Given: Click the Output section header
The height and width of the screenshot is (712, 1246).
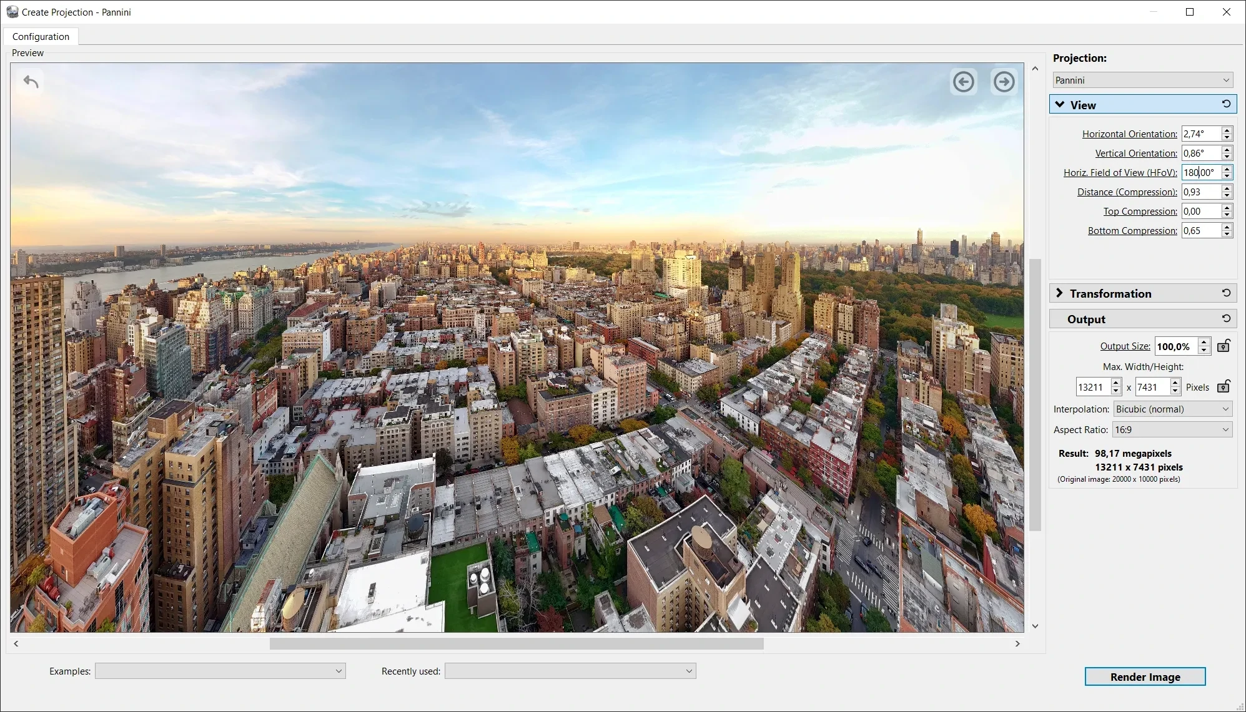Looking at the screenshot, I should click(x=1143, y=319).
